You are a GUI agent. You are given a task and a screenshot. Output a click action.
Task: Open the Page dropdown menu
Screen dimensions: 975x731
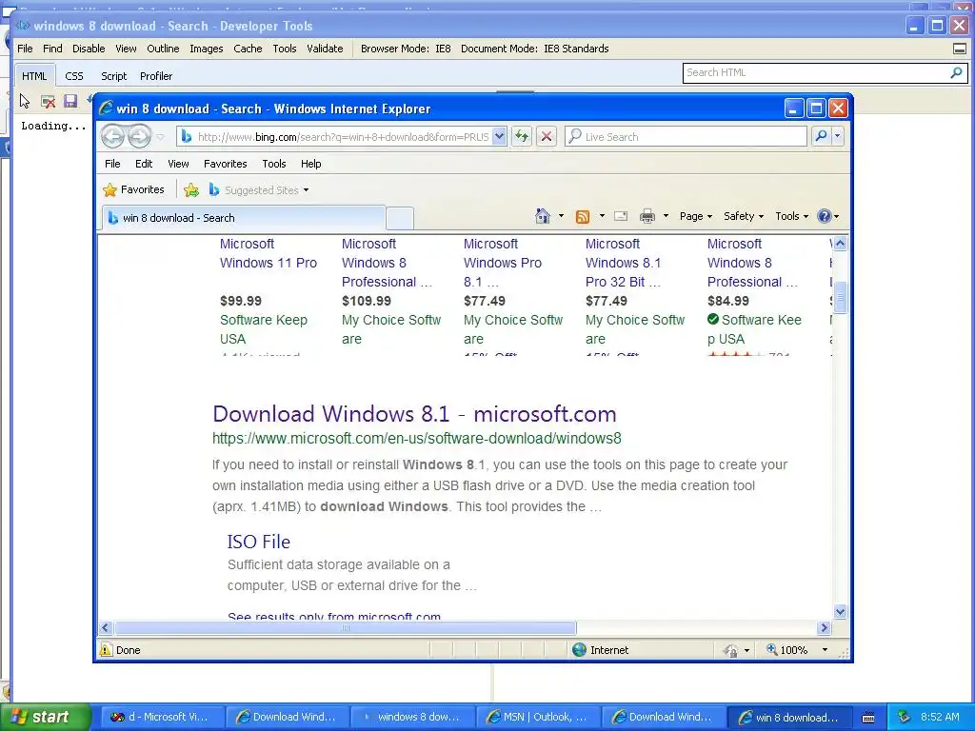click(x=696, y=216)
